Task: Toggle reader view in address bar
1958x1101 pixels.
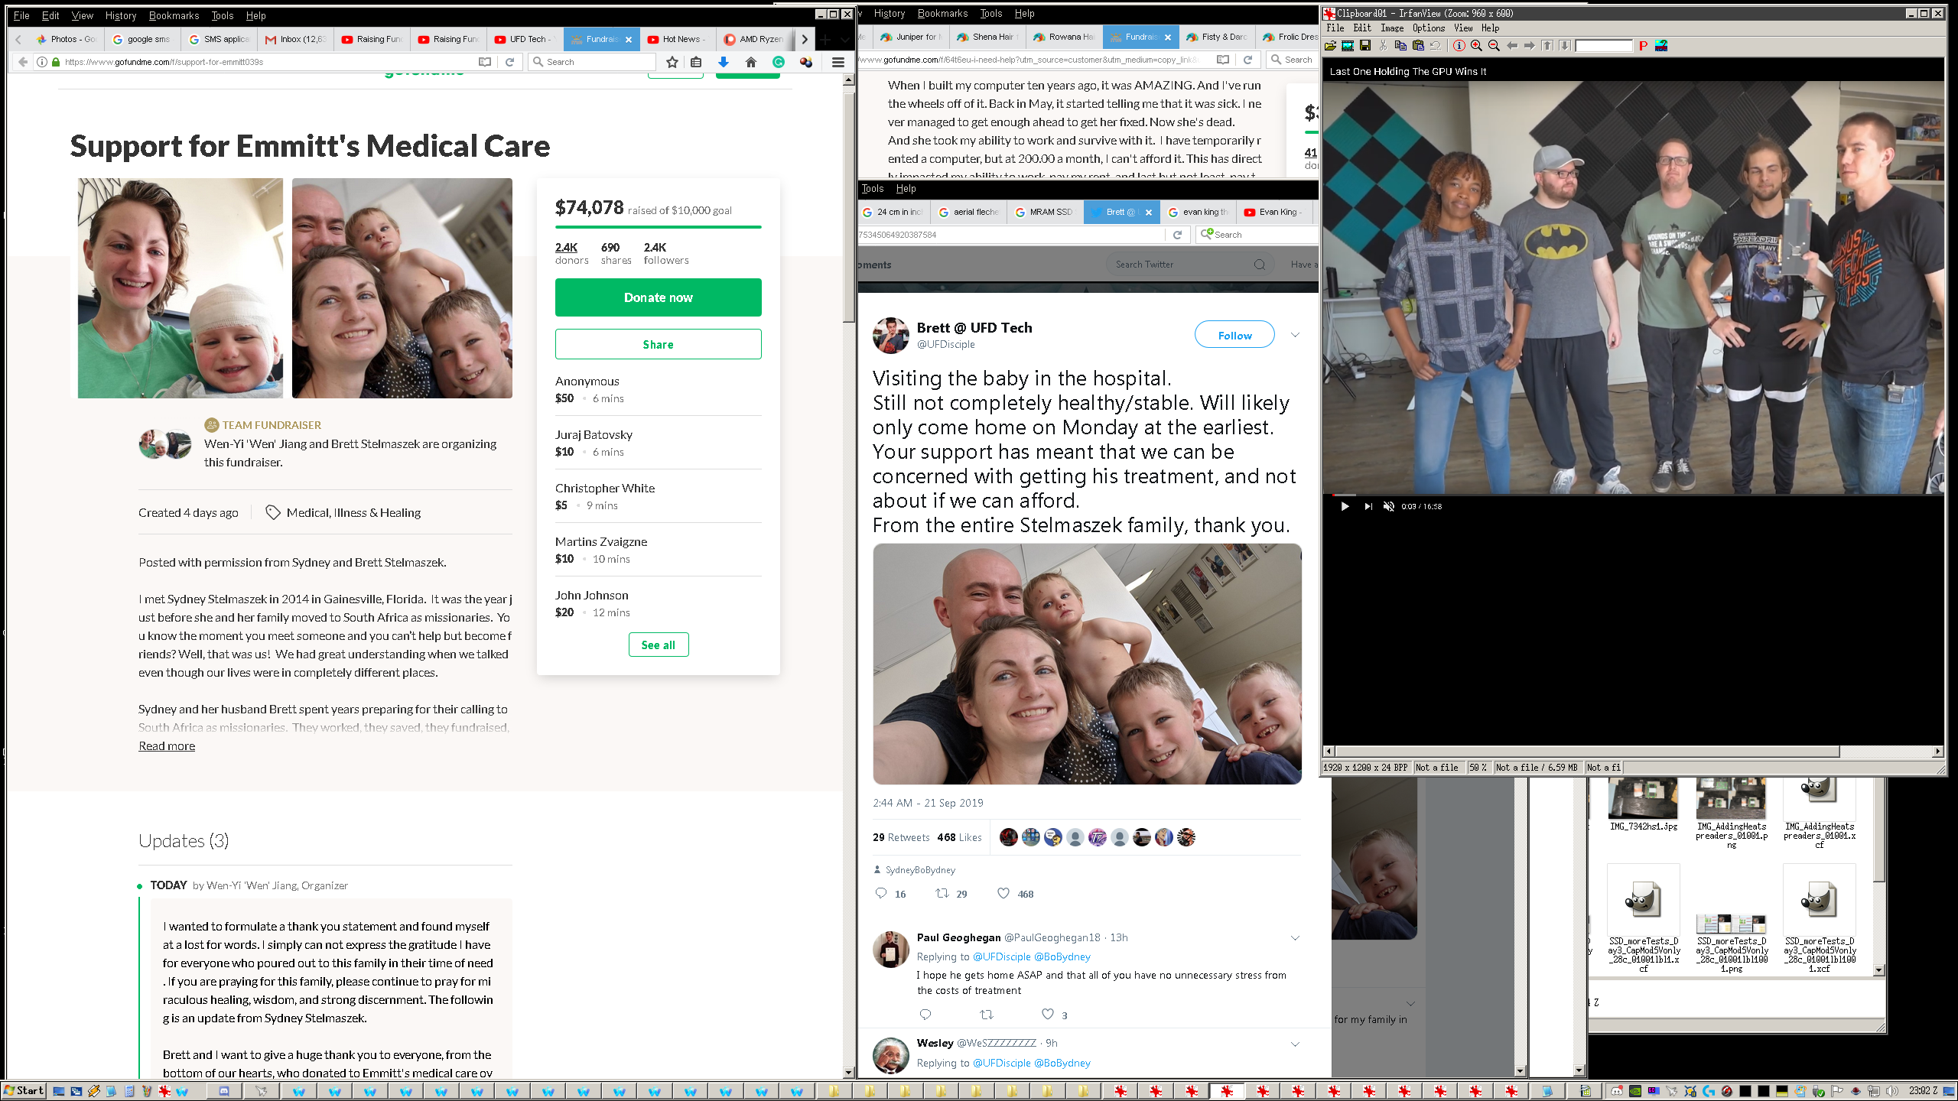Action: click(484, 62)
